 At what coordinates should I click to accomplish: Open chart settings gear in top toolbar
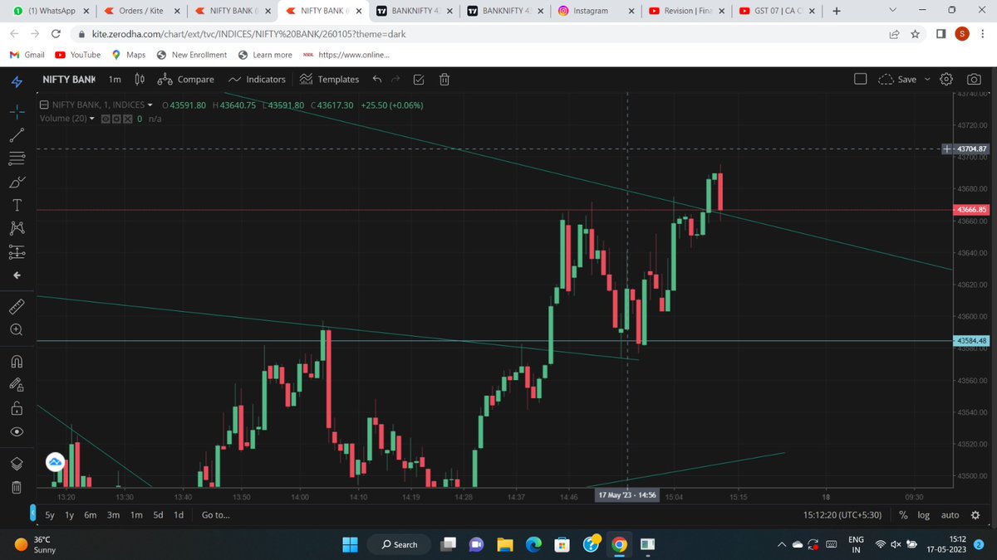pyautogui.click(x=945, y=80)
